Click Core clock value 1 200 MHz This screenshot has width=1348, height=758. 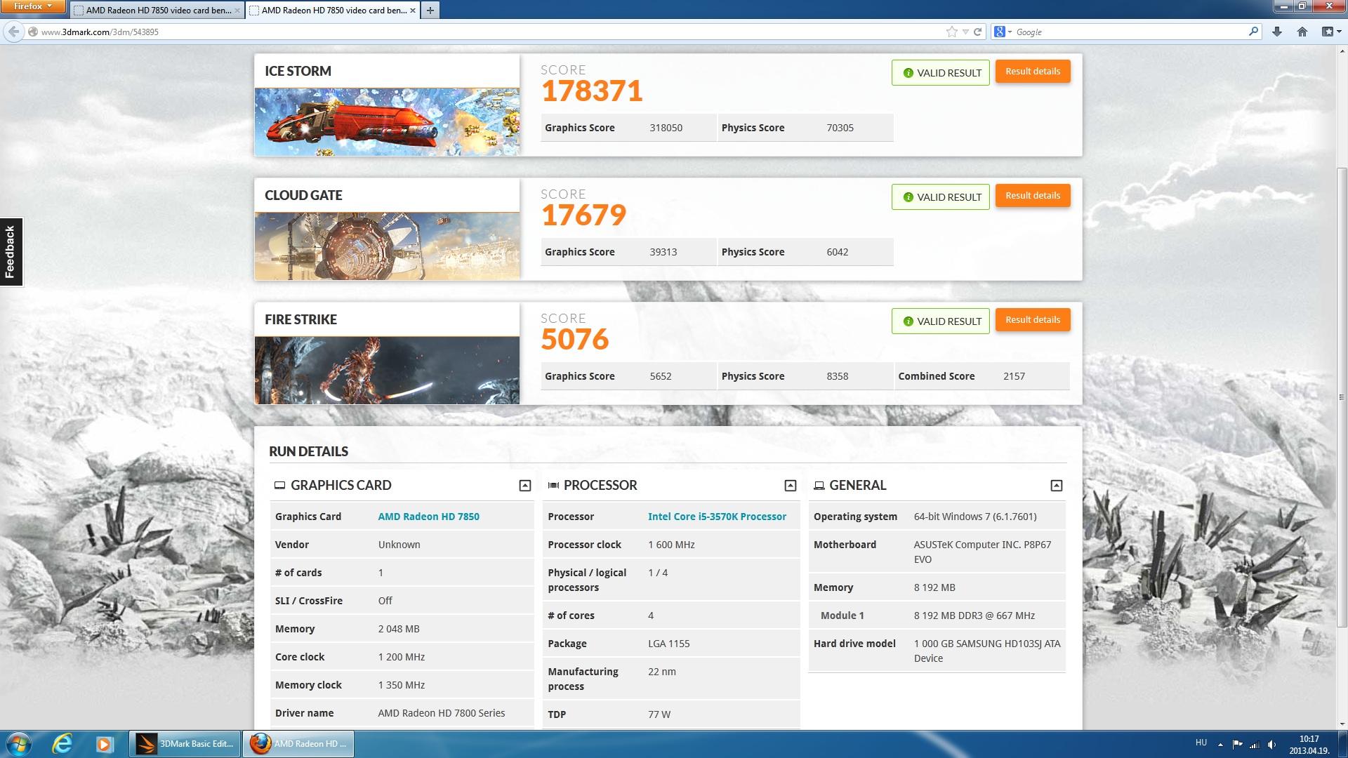pyautogui.click(x=401, y=657)
